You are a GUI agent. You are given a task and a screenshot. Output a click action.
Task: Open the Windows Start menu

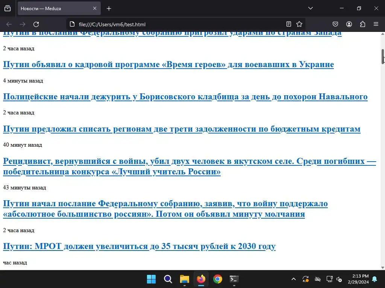point(151,279)
